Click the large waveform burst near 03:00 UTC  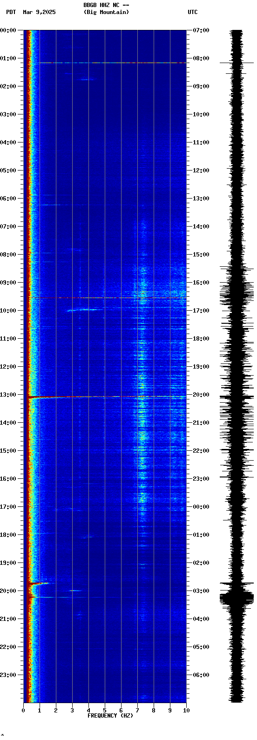point(237,598)
